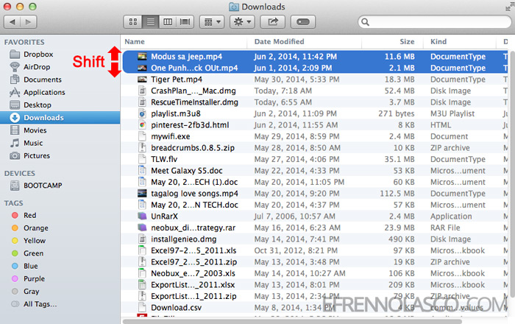Image resolution: width=515 pixels, height=324 pixels.
Task: Select the UnRarX application icon
Action: [x=142, y=216]
